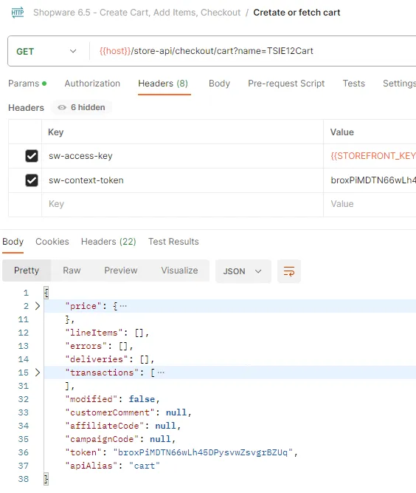Expand the collapsed "price" object

click(38, 306)
